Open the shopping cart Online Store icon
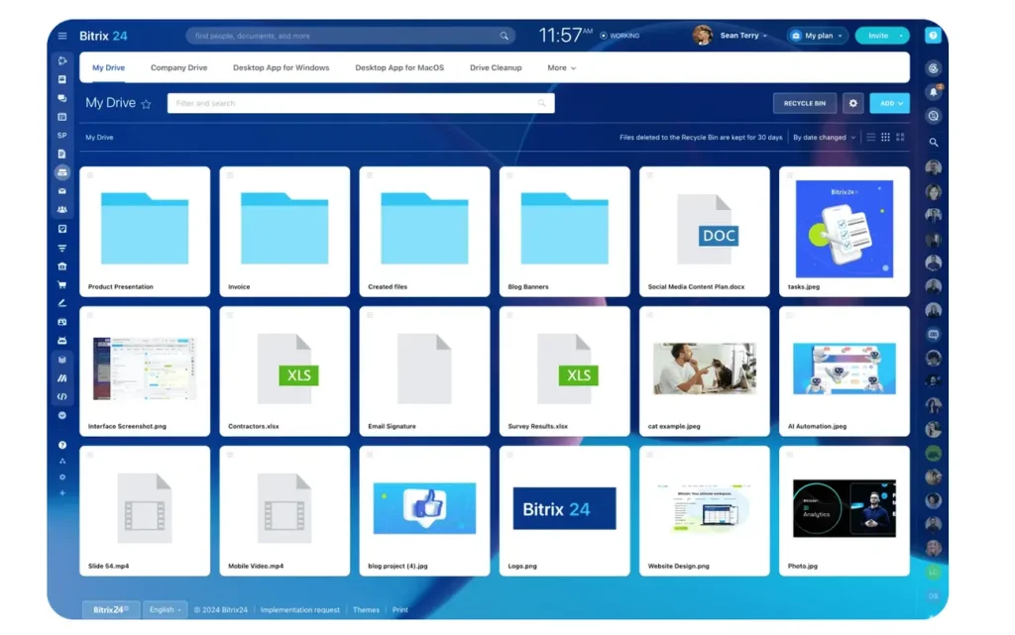Screen dimensions: 1015x635 coord(61,286)
